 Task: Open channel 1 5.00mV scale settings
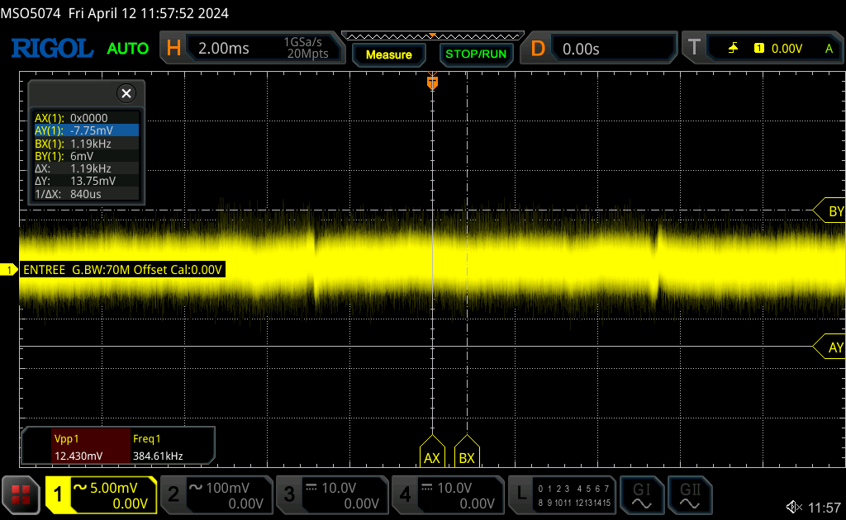pyautogui.click(x=113, y=494)
